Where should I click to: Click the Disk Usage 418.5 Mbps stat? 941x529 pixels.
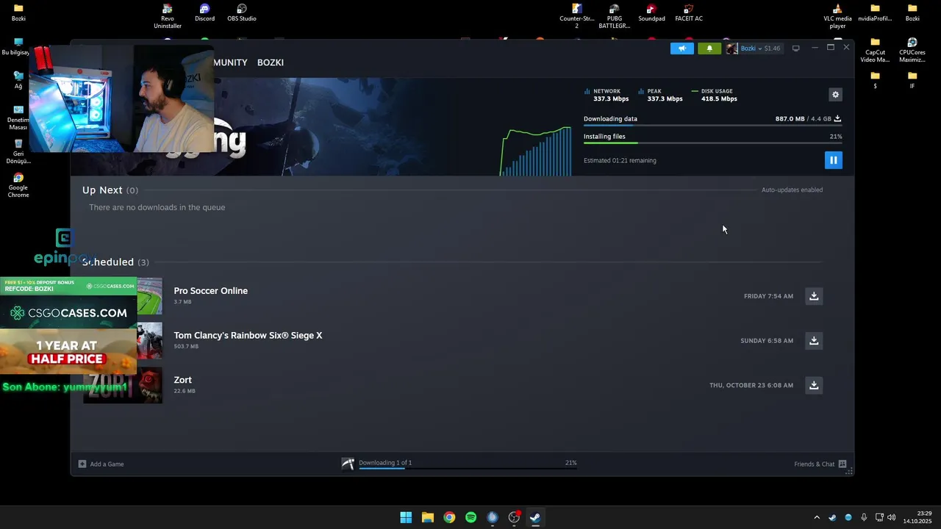(x=715, y=95)
